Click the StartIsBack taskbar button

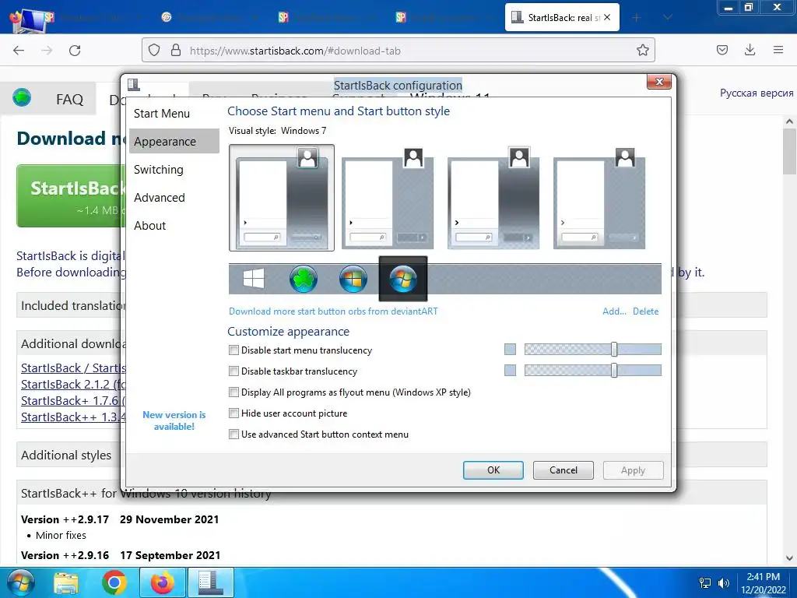(x=210, y=582)
